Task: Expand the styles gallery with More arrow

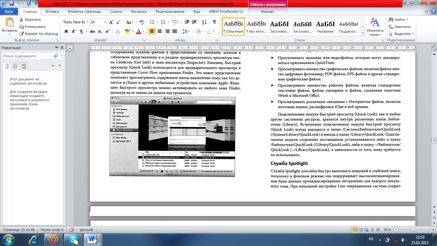Action: 363,33
